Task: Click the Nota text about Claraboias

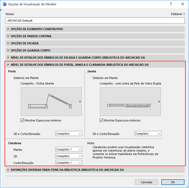Action: [125, 152]
